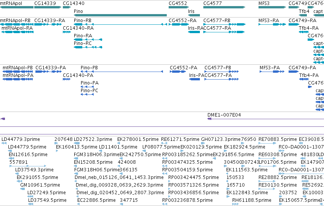The image size is (324, 206).
Task: Select the CG4577-PB protein
Action: [x=222, y=72]
